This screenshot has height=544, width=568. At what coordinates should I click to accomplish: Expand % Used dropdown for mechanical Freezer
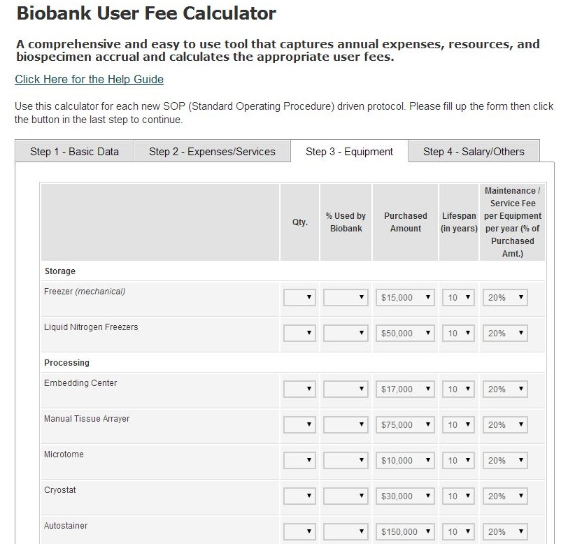pos(346,298)
